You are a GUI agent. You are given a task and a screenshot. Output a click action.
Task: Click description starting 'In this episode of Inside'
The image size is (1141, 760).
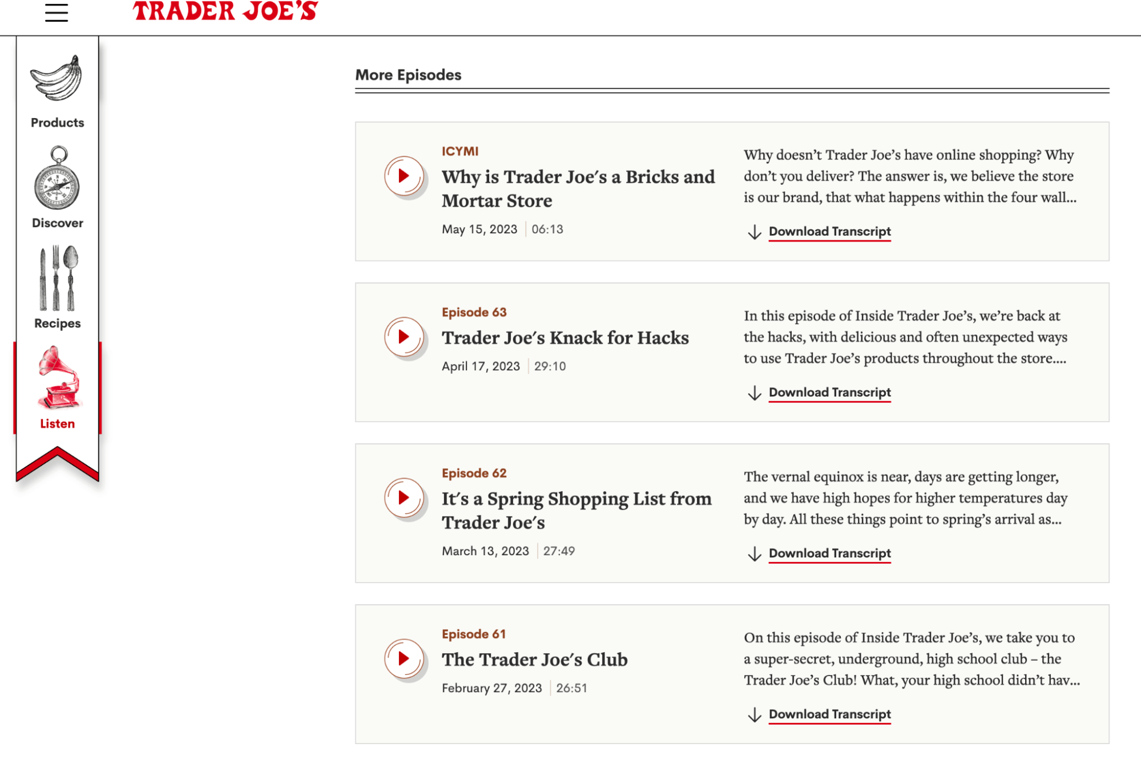906,337
